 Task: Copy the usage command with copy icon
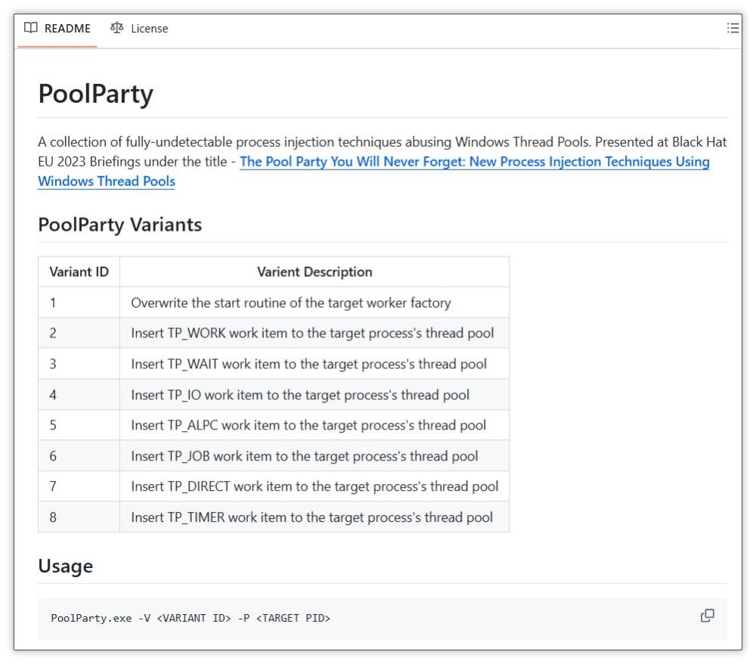[707, 616]
